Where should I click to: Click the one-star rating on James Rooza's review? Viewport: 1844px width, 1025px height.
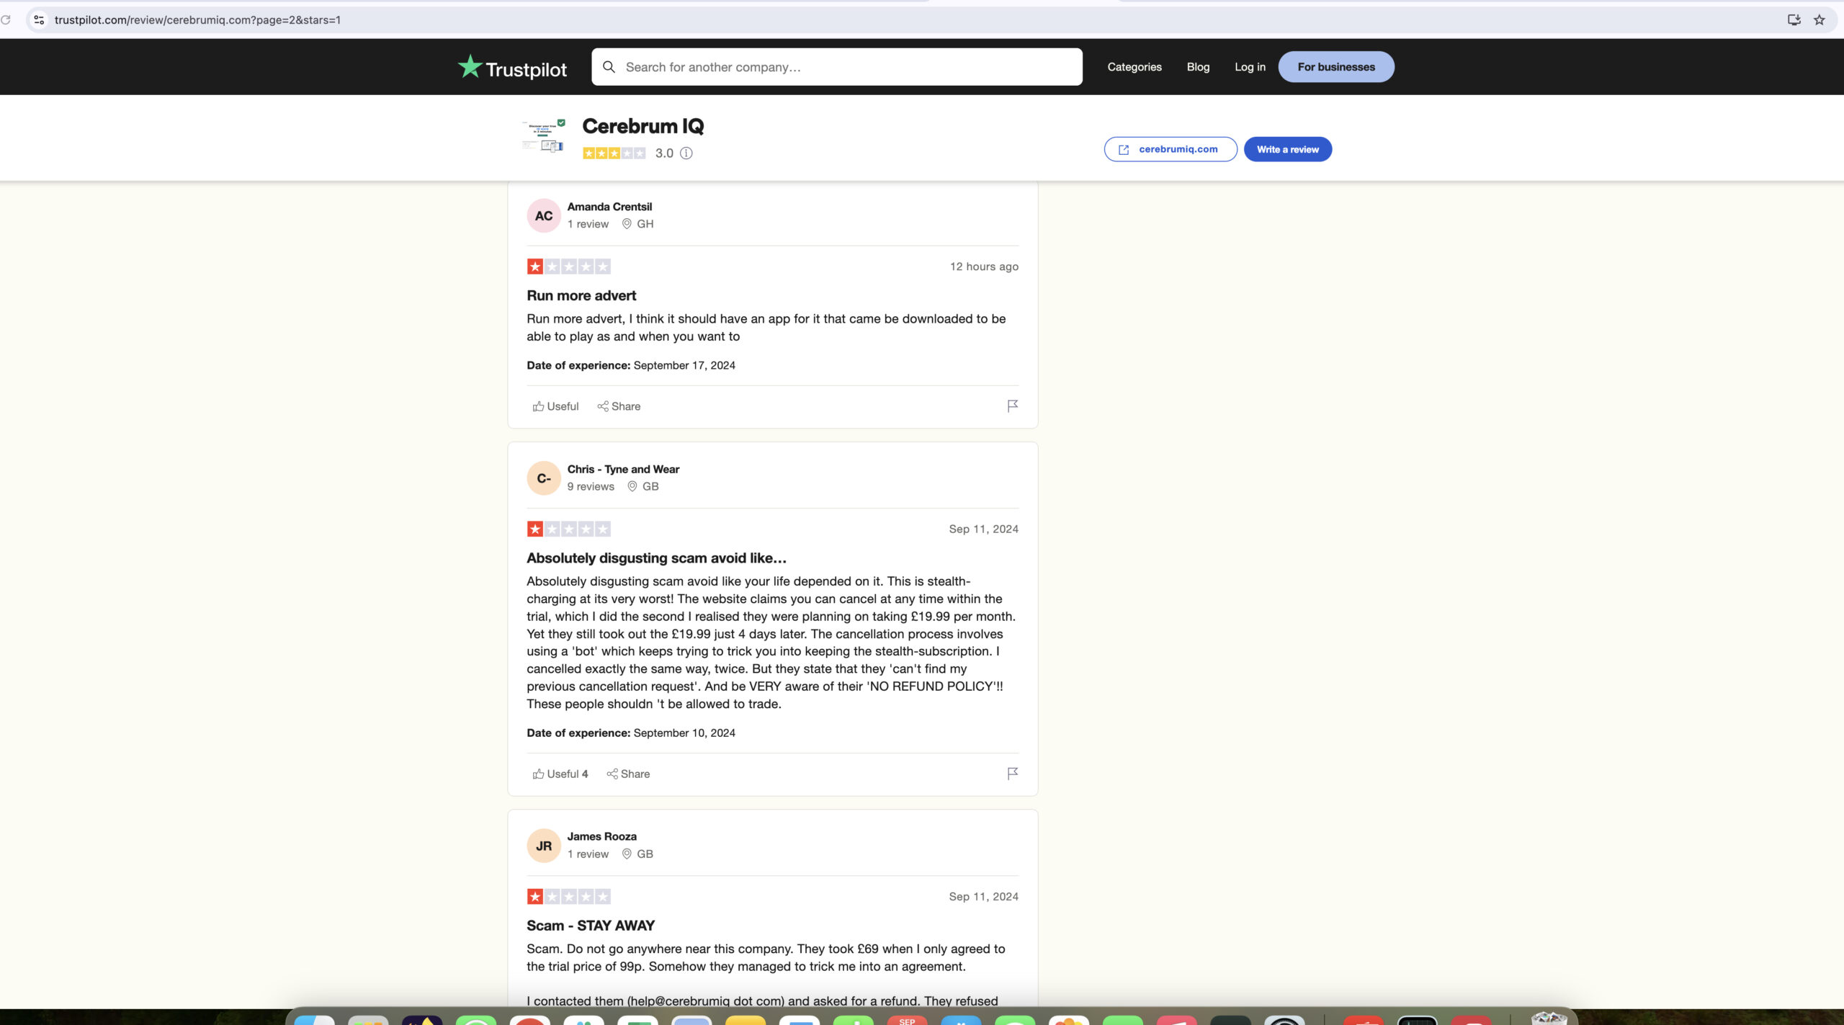click(x=568, y=897)
